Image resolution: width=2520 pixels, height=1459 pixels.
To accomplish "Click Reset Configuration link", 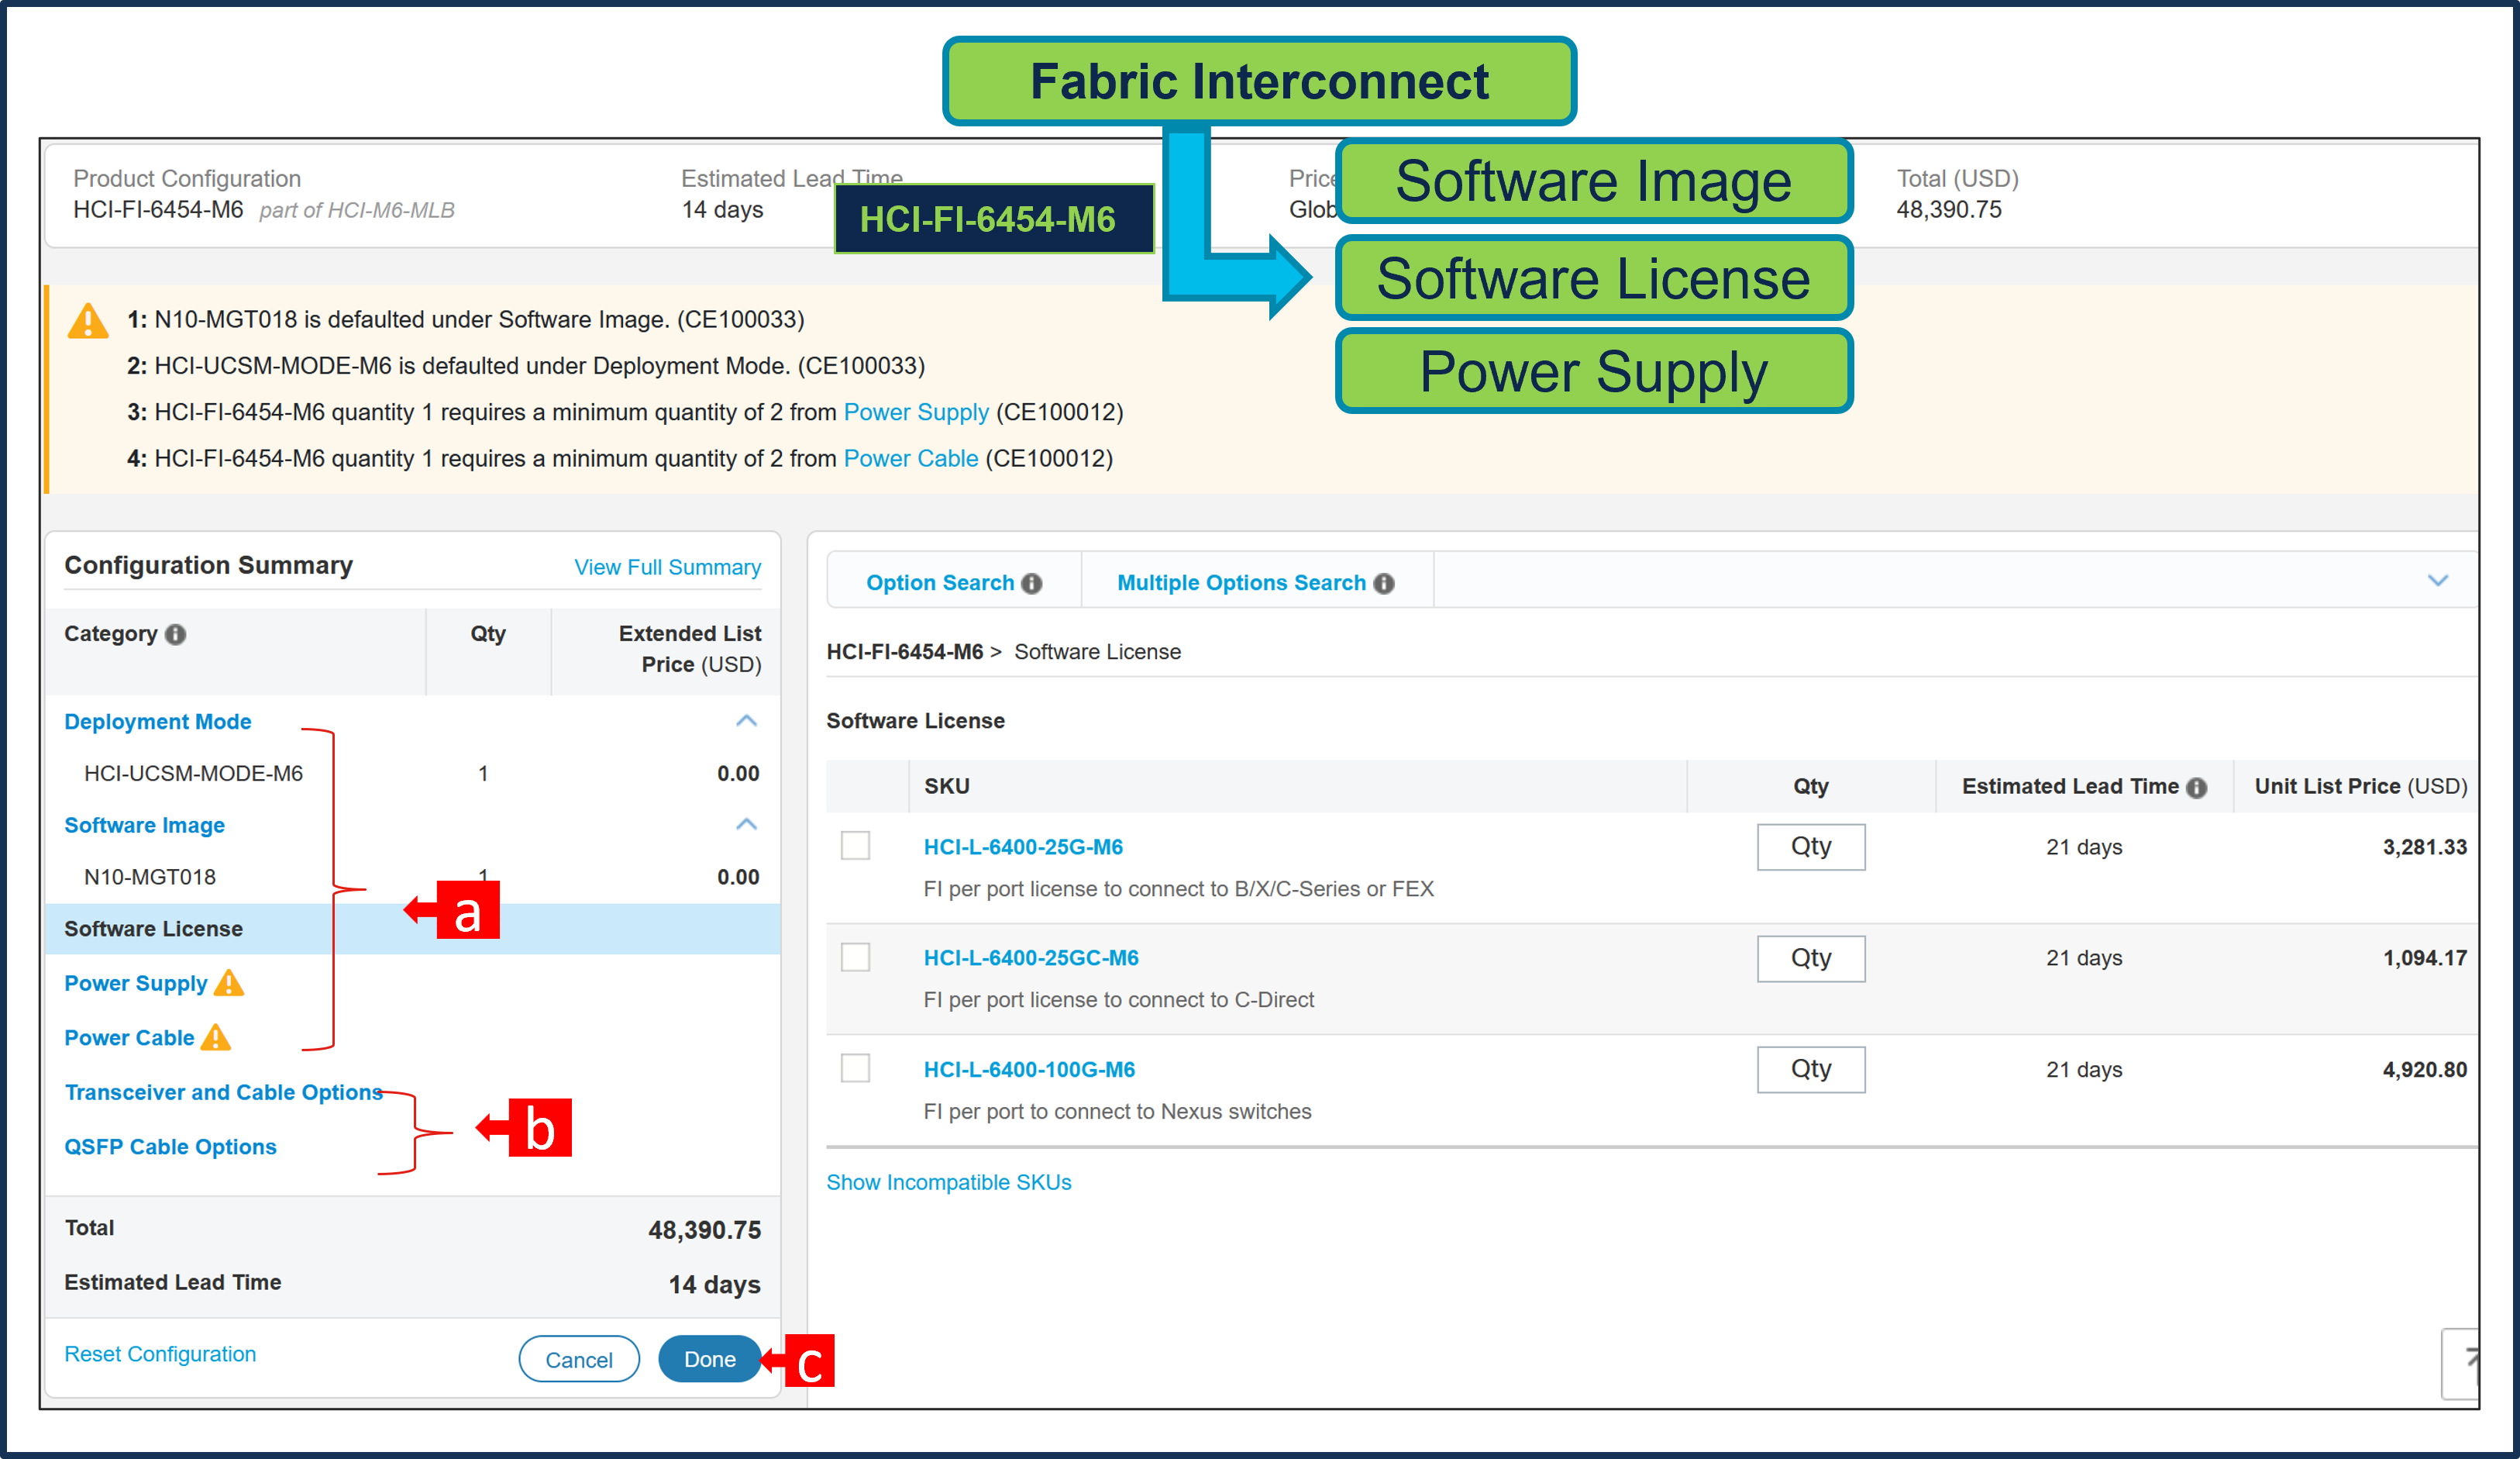I will click(160, 1354).
